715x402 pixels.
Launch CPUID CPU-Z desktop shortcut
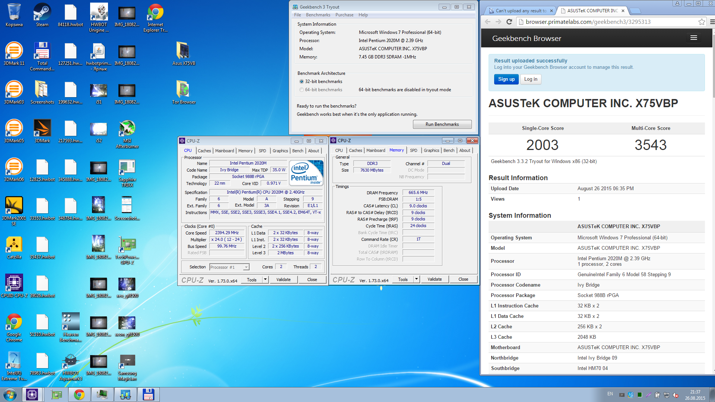14,286
